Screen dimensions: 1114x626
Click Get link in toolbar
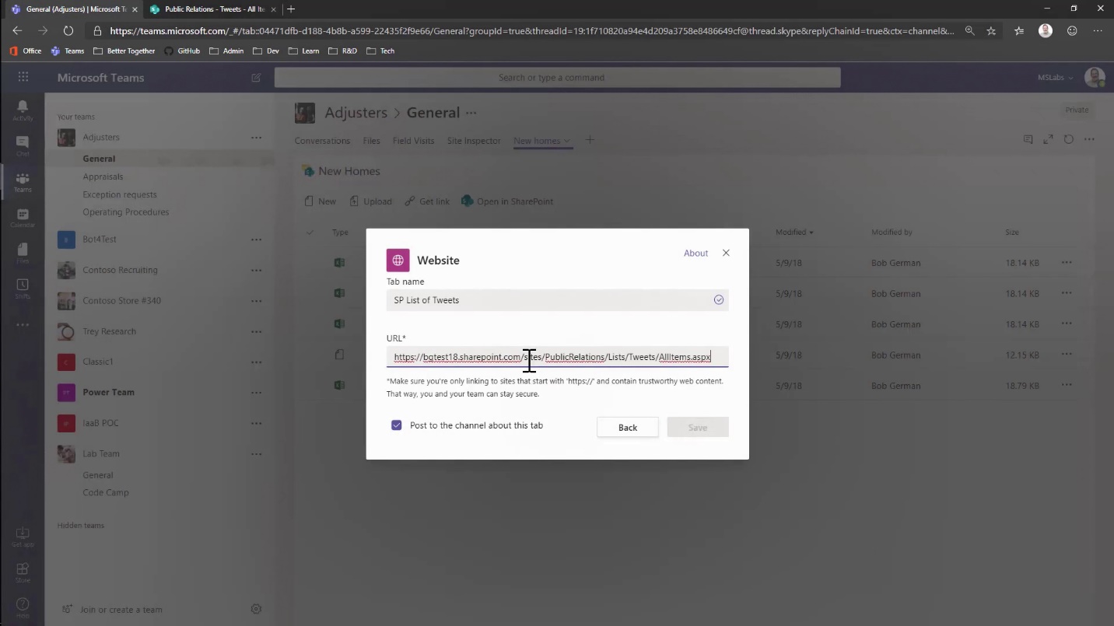427,201
